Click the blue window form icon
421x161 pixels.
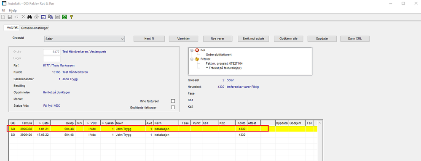(43, 17)
